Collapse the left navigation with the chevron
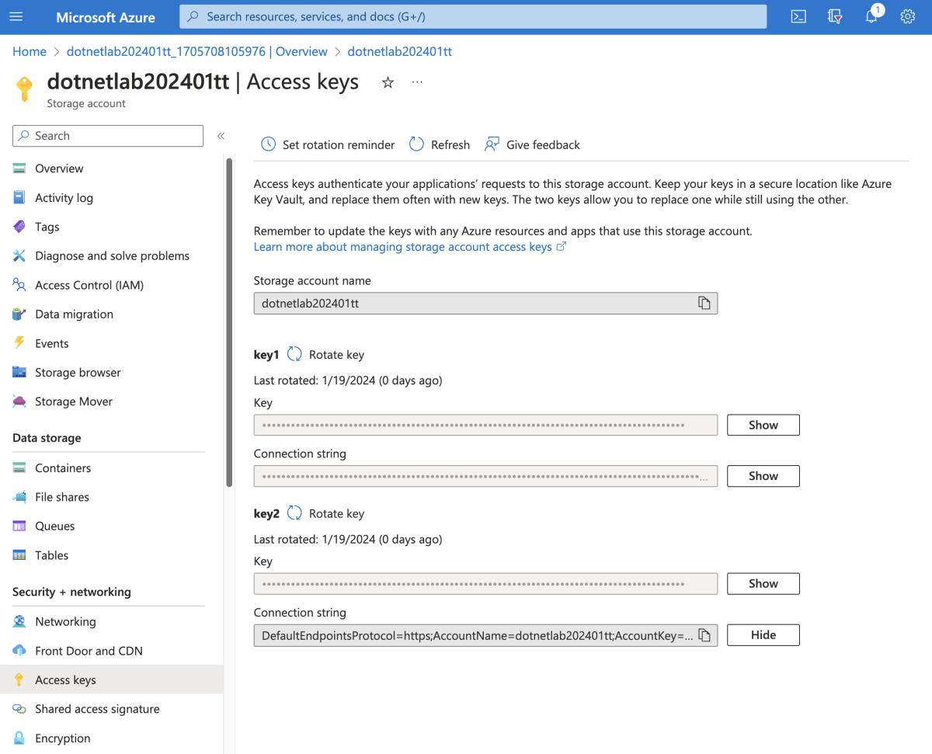The height and width of the screenshot is (754, 932). point(221,136)
